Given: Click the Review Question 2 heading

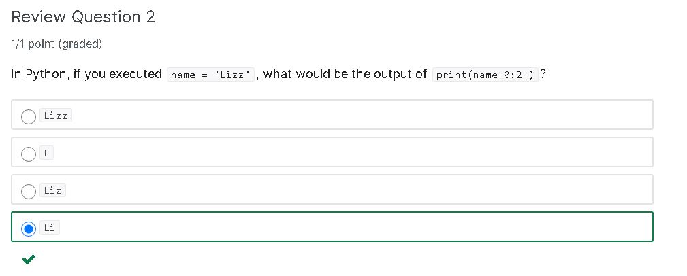Looking at the screenshot, I should coord(83,17).
